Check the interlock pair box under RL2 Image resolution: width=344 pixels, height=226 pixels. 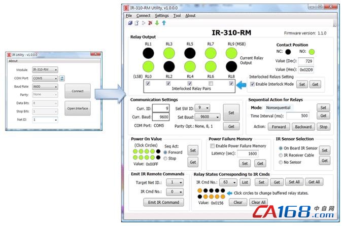(x=168, y=83)
